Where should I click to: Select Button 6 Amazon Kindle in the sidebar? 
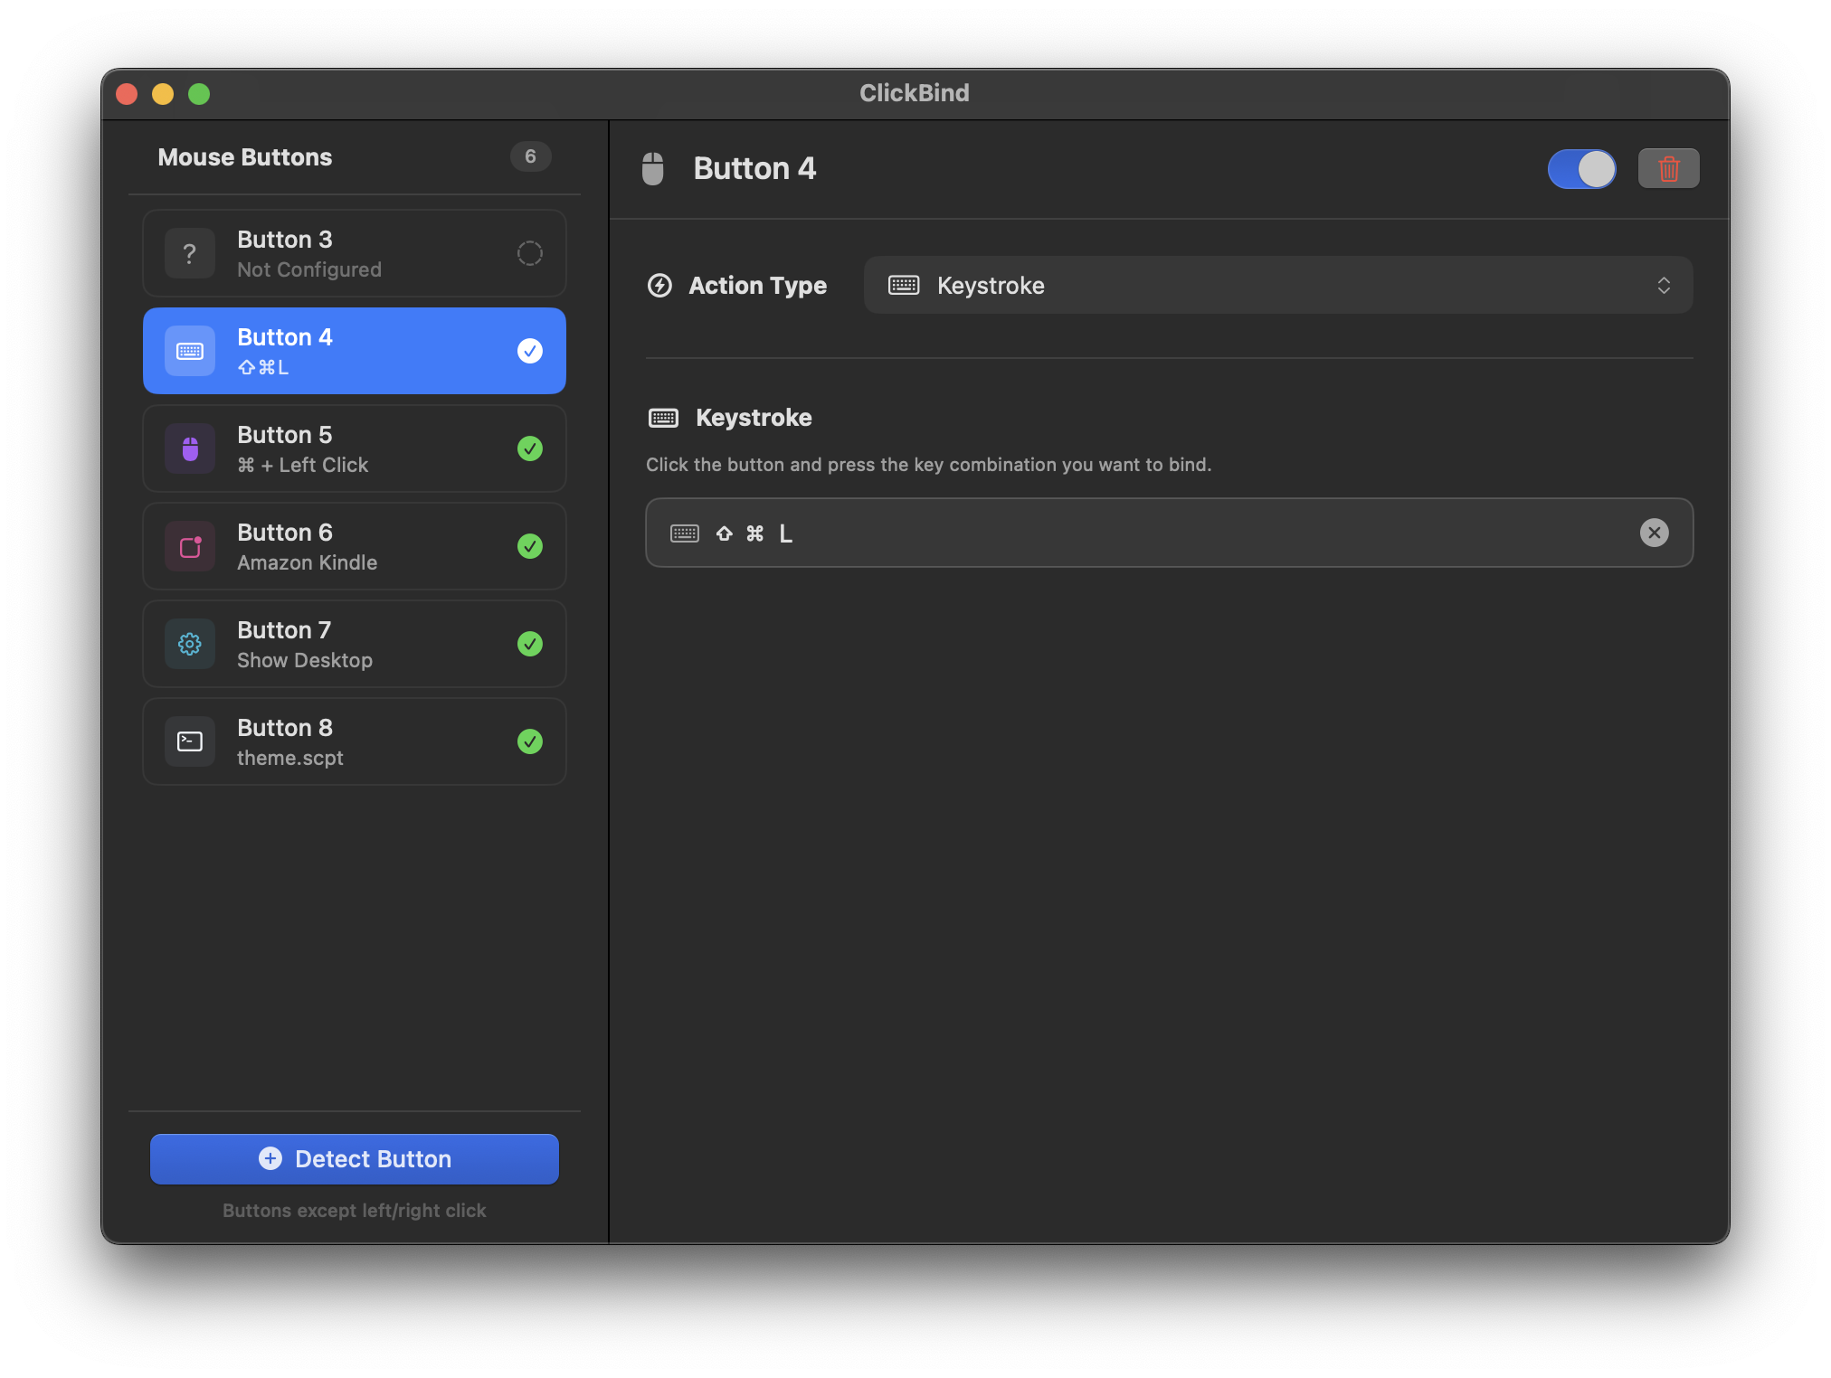tap(354, 546)
